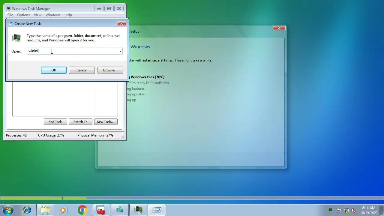The image size is (384, 216).
Task: Click the Show Desktop strip at the taskbar end
Action: (382, 210)
